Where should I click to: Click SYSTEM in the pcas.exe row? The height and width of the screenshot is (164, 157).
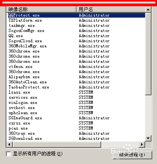86,128
